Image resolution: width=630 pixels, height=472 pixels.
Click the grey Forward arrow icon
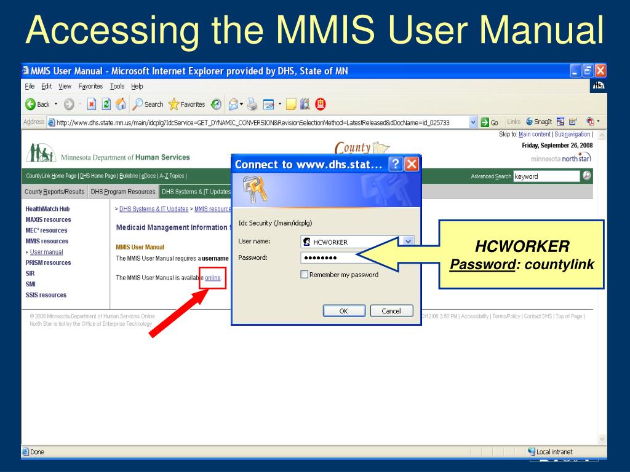pyautogui.click(x=69, y=104)
